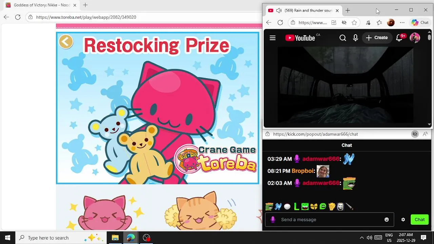
Task: Insert golden statue emote from quick bar
Action: (332, 206)
